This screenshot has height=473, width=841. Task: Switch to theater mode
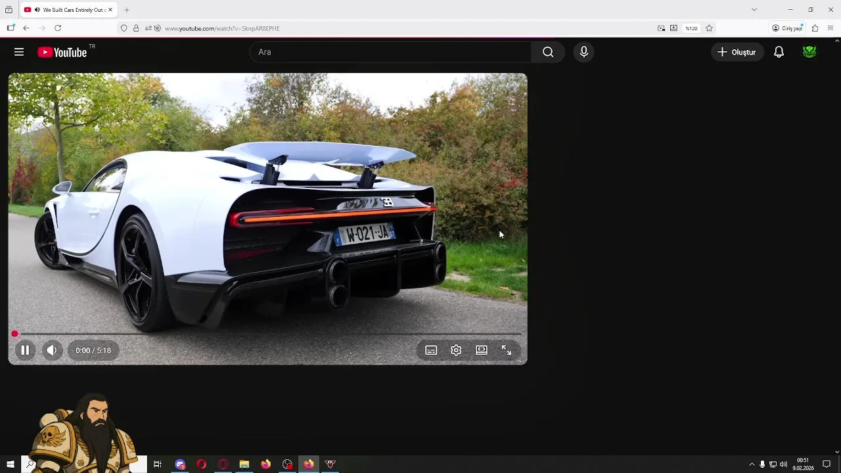point(482,350)
